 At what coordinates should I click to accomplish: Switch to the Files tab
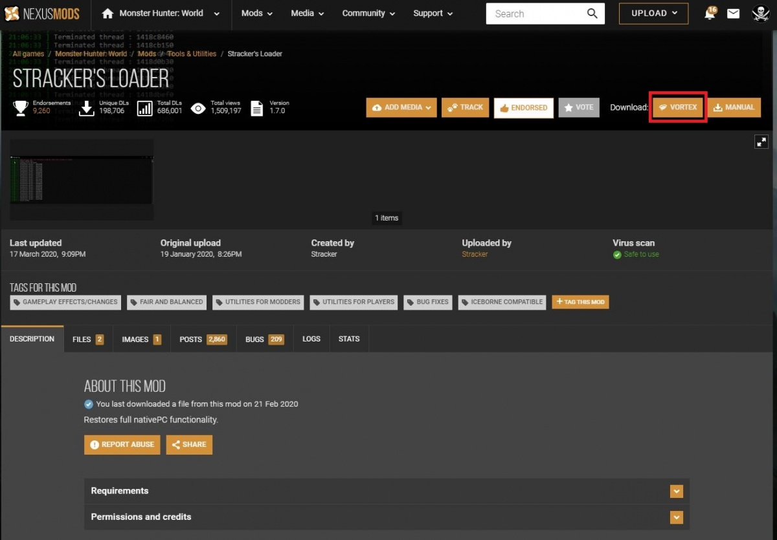(x=88, y=340)
